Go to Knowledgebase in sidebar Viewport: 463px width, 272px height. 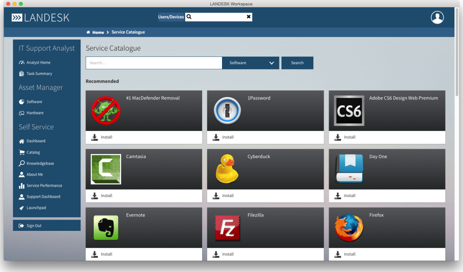point(40,163)
